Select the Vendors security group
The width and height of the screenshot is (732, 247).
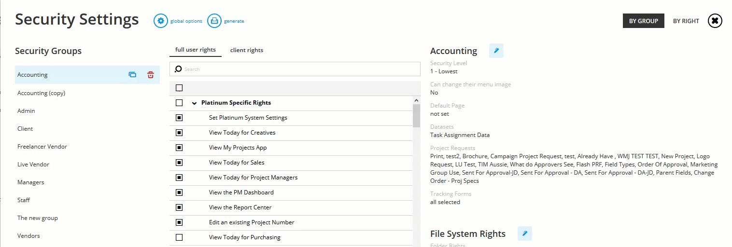click(28, 236)
